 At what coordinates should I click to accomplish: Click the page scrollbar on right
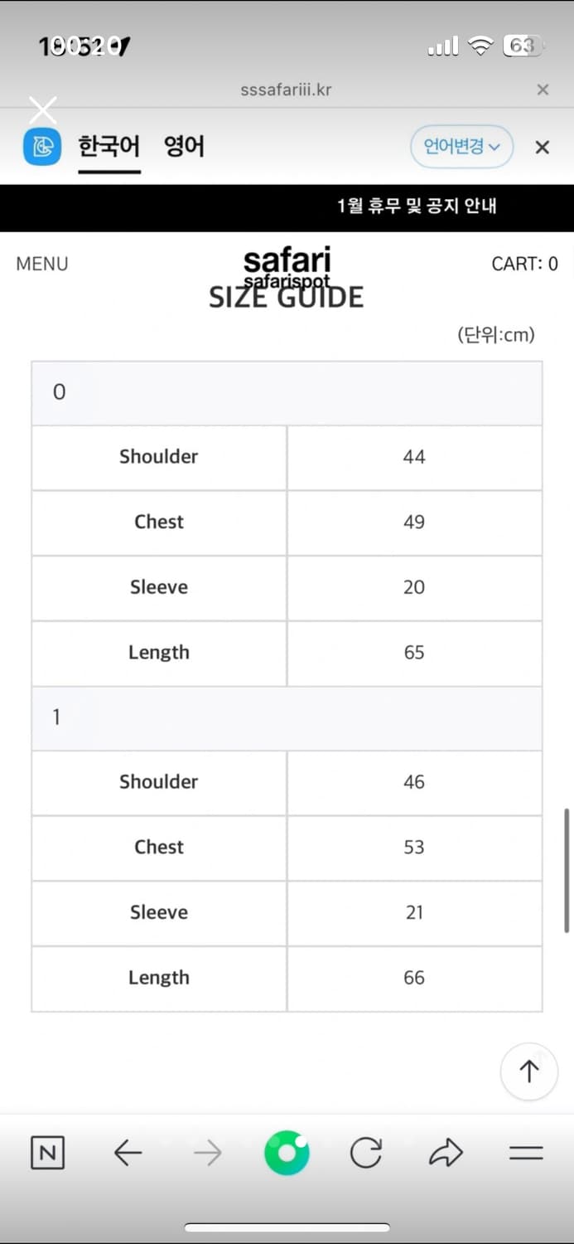pos(568,871)
